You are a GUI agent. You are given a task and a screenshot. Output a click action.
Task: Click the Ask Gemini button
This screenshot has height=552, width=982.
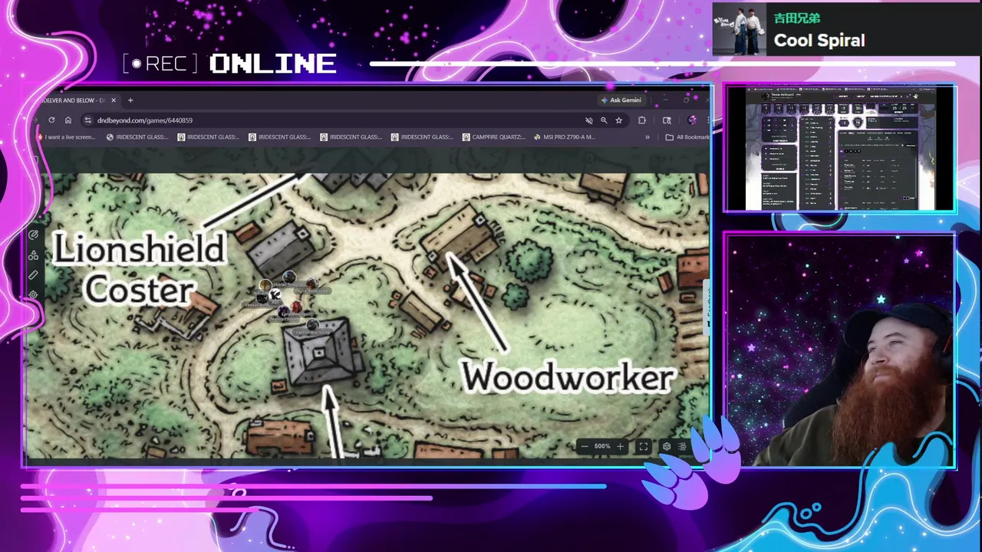pos(621,100)
